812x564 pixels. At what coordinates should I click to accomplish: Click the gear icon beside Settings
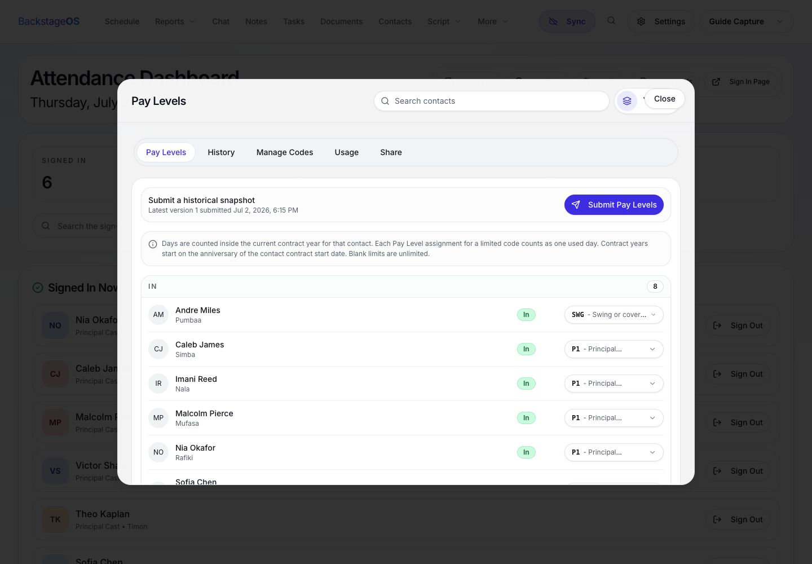click(x=641, y=21)
